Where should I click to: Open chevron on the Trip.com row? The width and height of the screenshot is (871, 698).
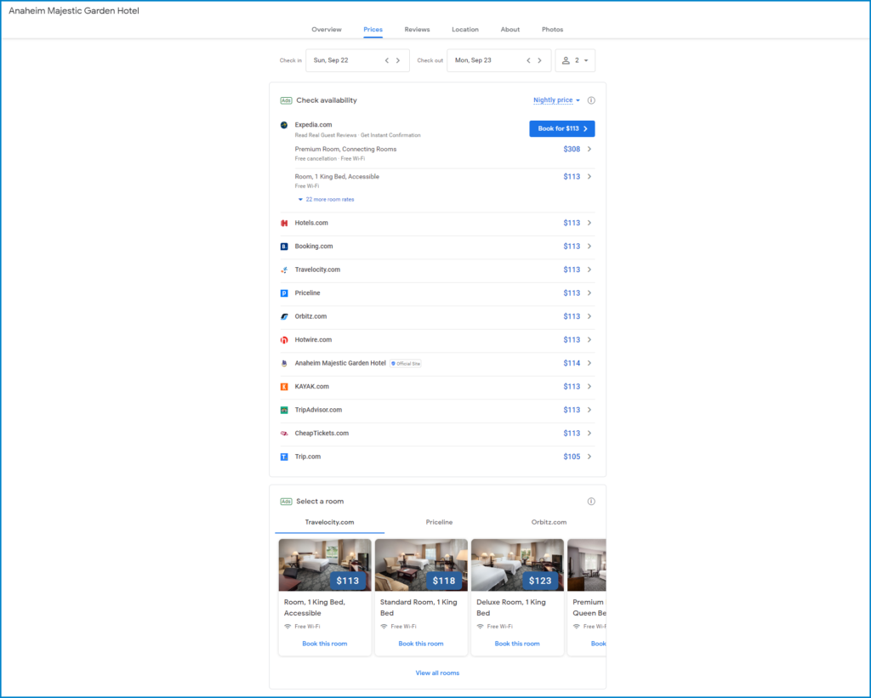click(x=589, y=457)
